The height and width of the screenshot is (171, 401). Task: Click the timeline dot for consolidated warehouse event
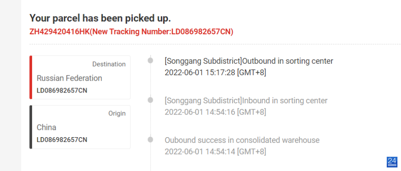click(151, 139)
